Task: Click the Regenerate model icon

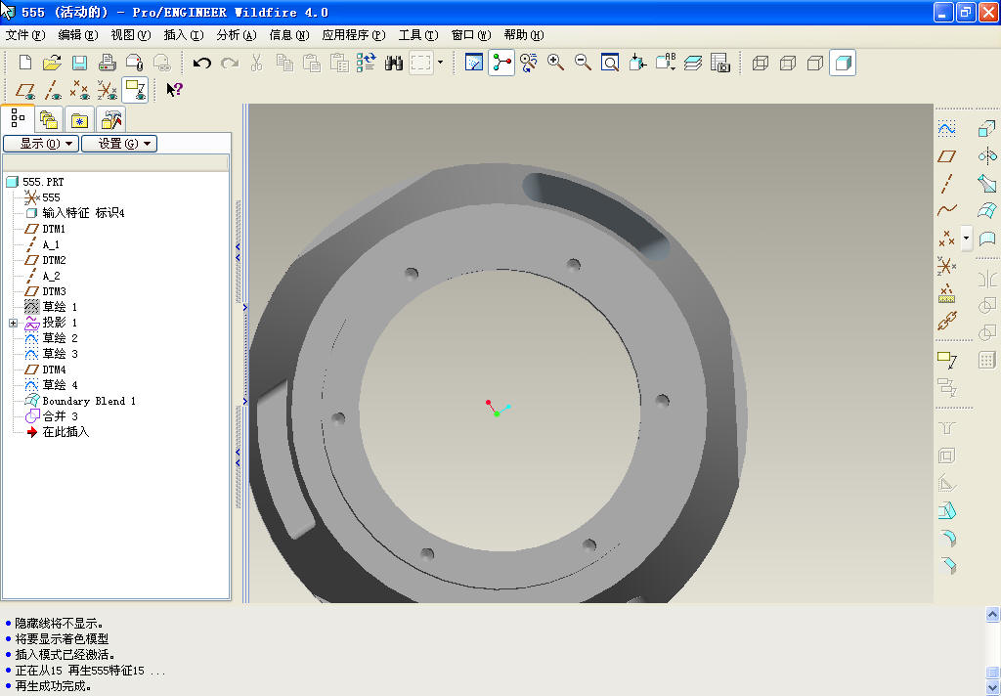Action: tap(367, 63)
